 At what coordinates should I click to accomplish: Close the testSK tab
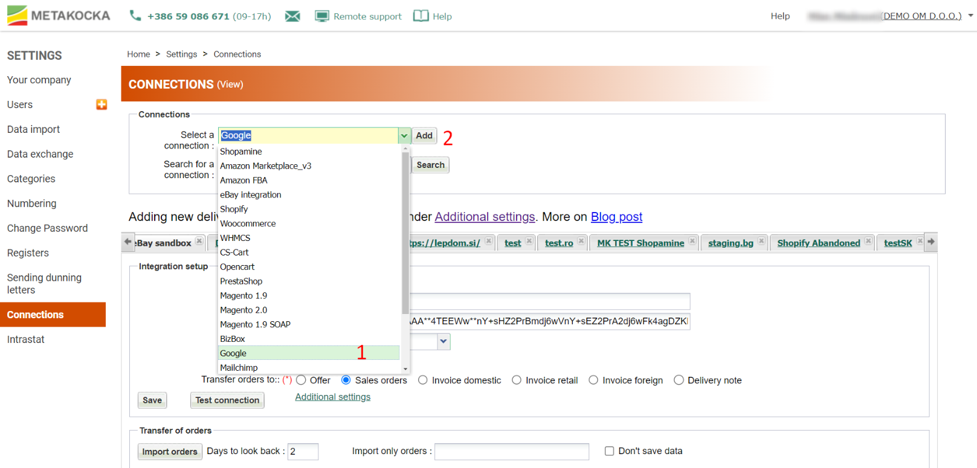click(x=920, y=241)
